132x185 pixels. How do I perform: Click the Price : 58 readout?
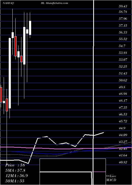coord(15,165)
